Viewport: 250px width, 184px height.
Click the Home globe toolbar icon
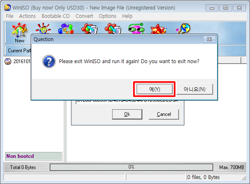(184, 28)
